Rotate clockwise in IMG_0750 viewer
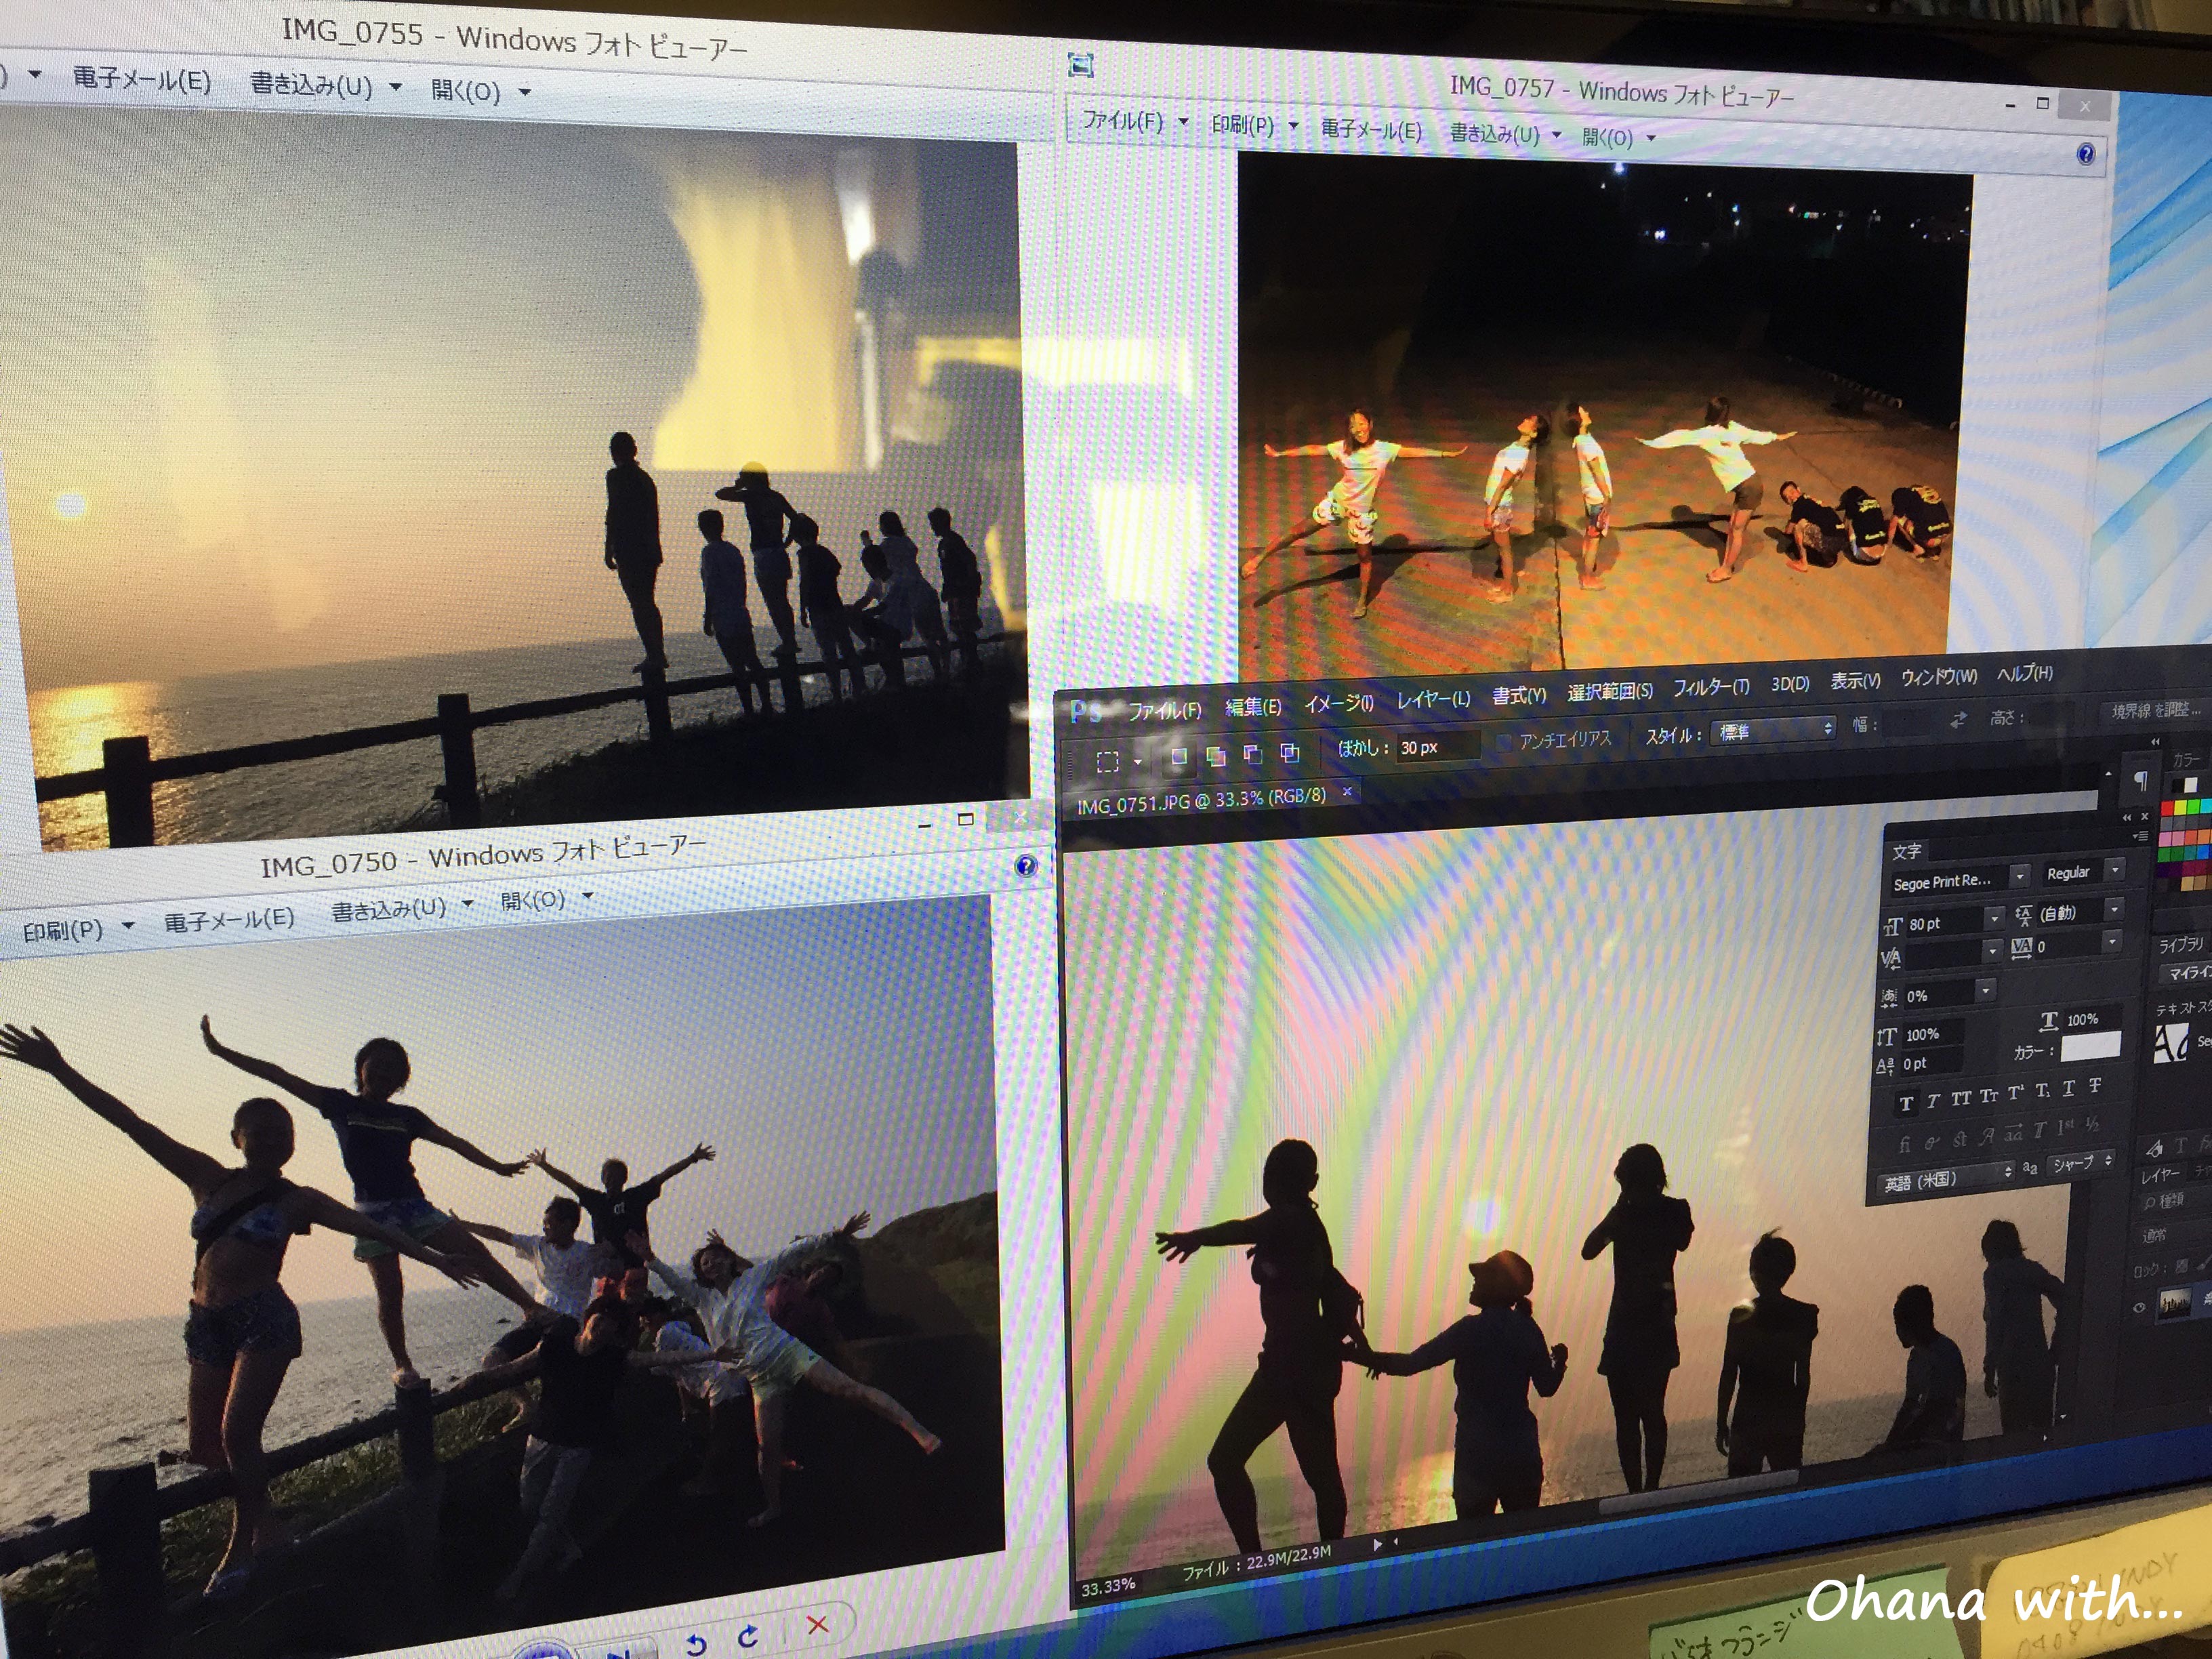This screenshot has width=2212, height=1659. coord(748,1636)
